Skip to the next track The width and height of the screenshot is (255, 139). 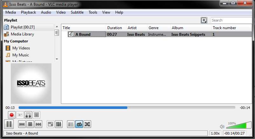coord(38,124)
